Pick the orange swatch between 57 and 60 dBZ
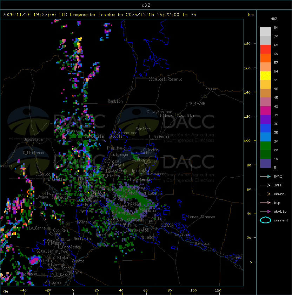 point(265,58)
